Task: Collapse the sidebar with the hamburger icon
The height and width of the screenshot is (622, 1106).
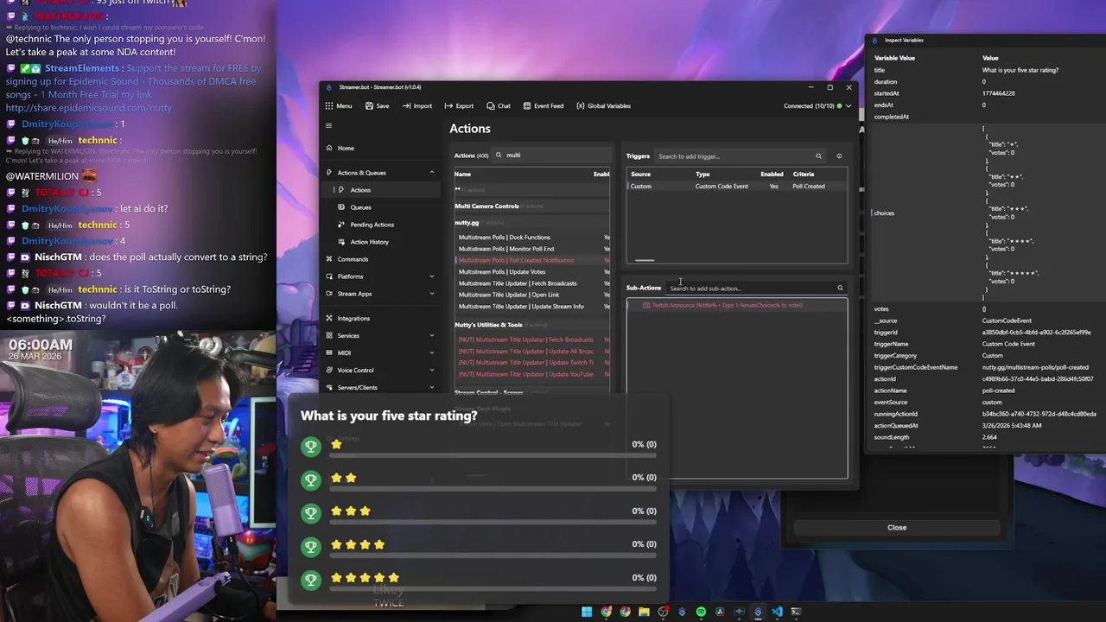Action: [328, 126]
